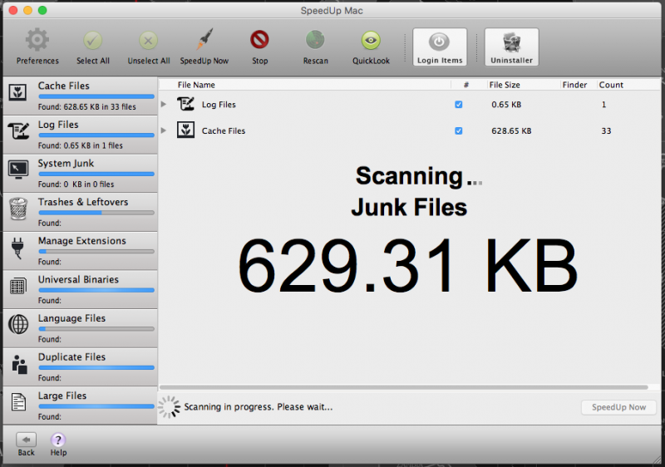Click the # column header

coord(466,85)
